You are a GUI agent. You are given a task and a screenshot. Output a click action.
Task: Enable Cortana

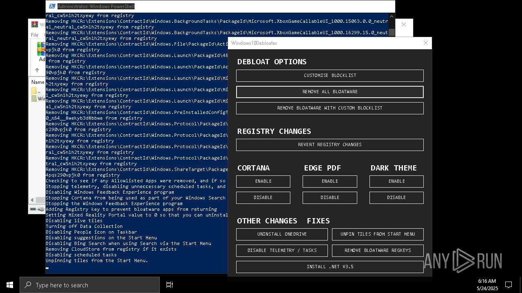(263, 181)
